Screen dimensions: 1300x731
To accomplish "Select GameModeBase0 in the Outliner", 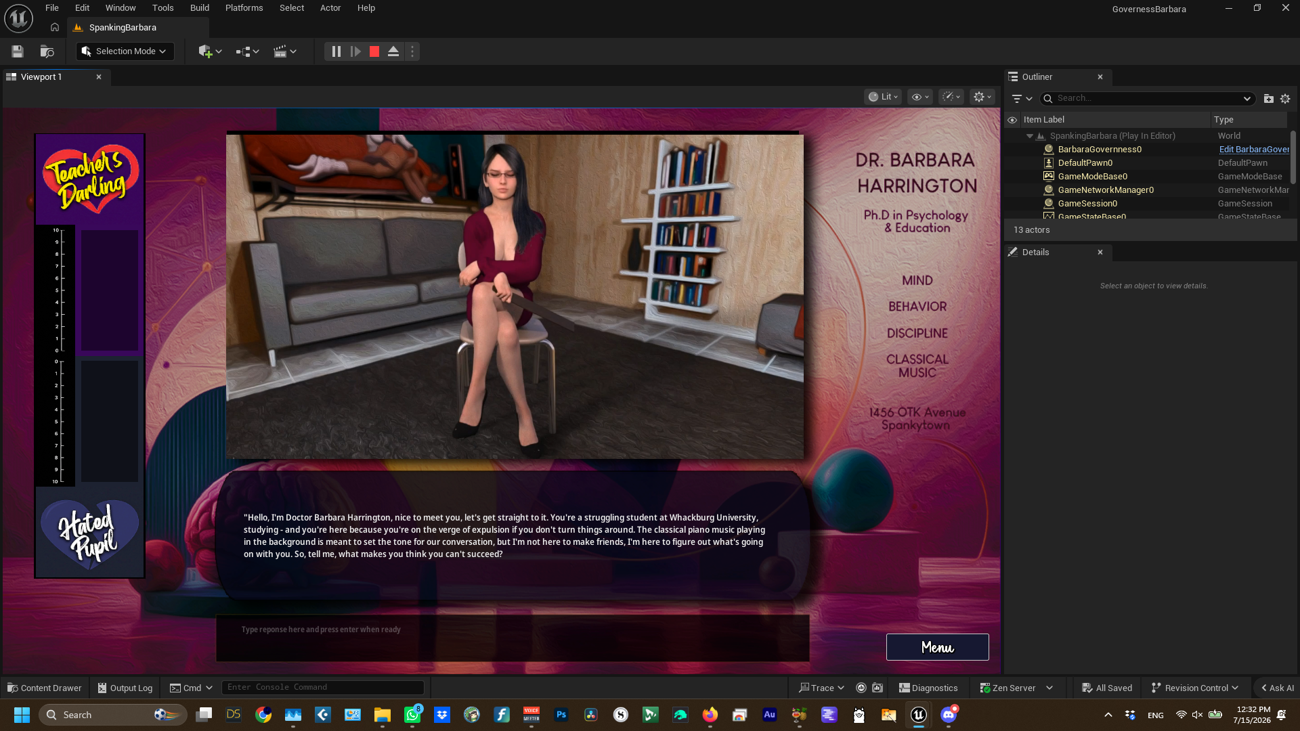I will click(1092, 177).
